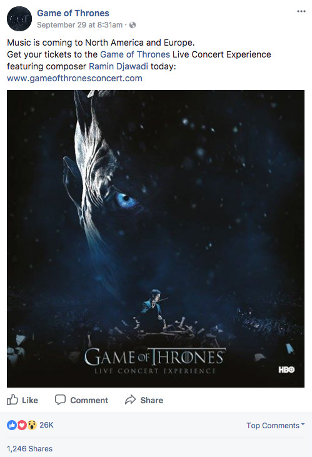Open the September 29 timestamp link
The image size is (312, 457).
point(79,25)
